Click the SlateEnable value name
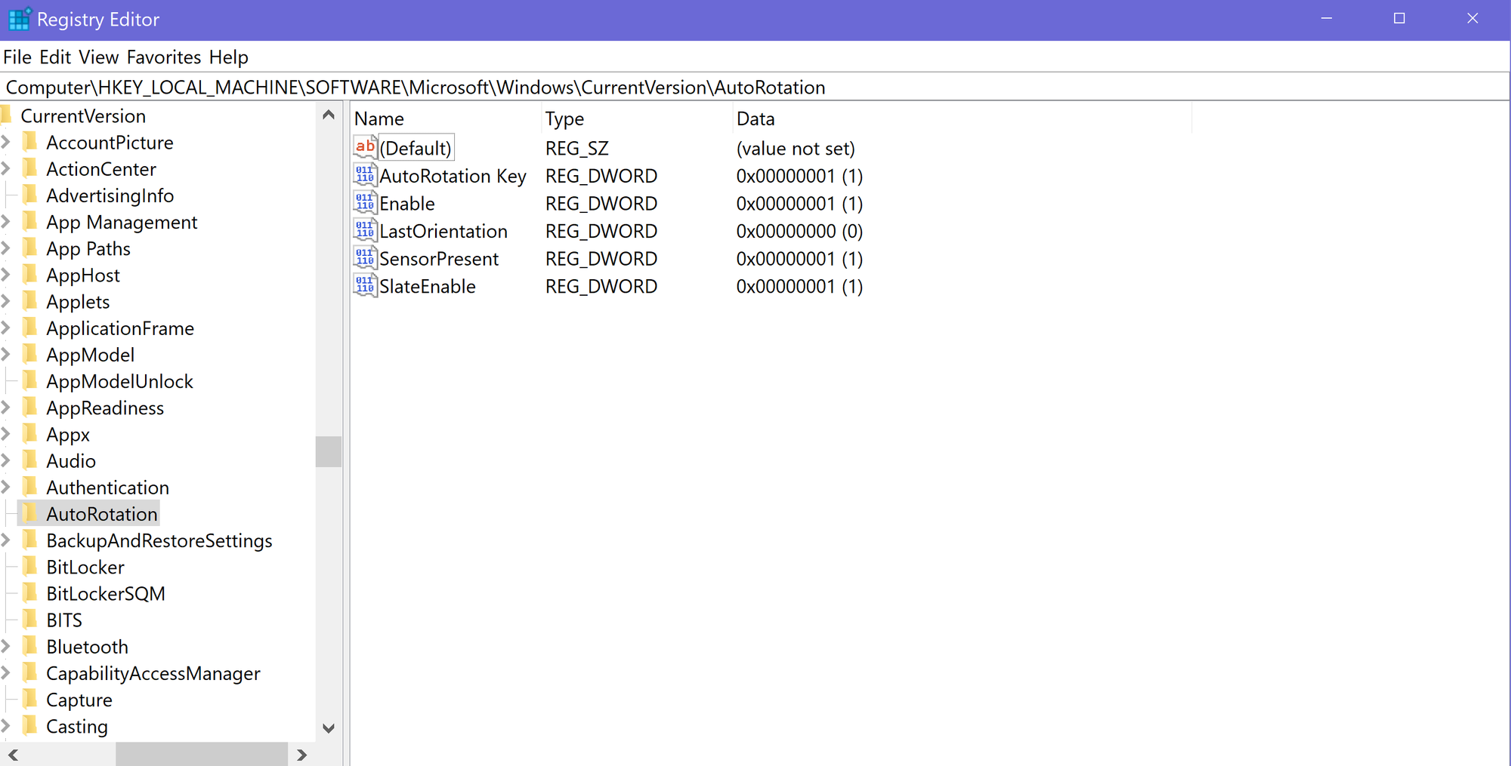 pos(428,287)
